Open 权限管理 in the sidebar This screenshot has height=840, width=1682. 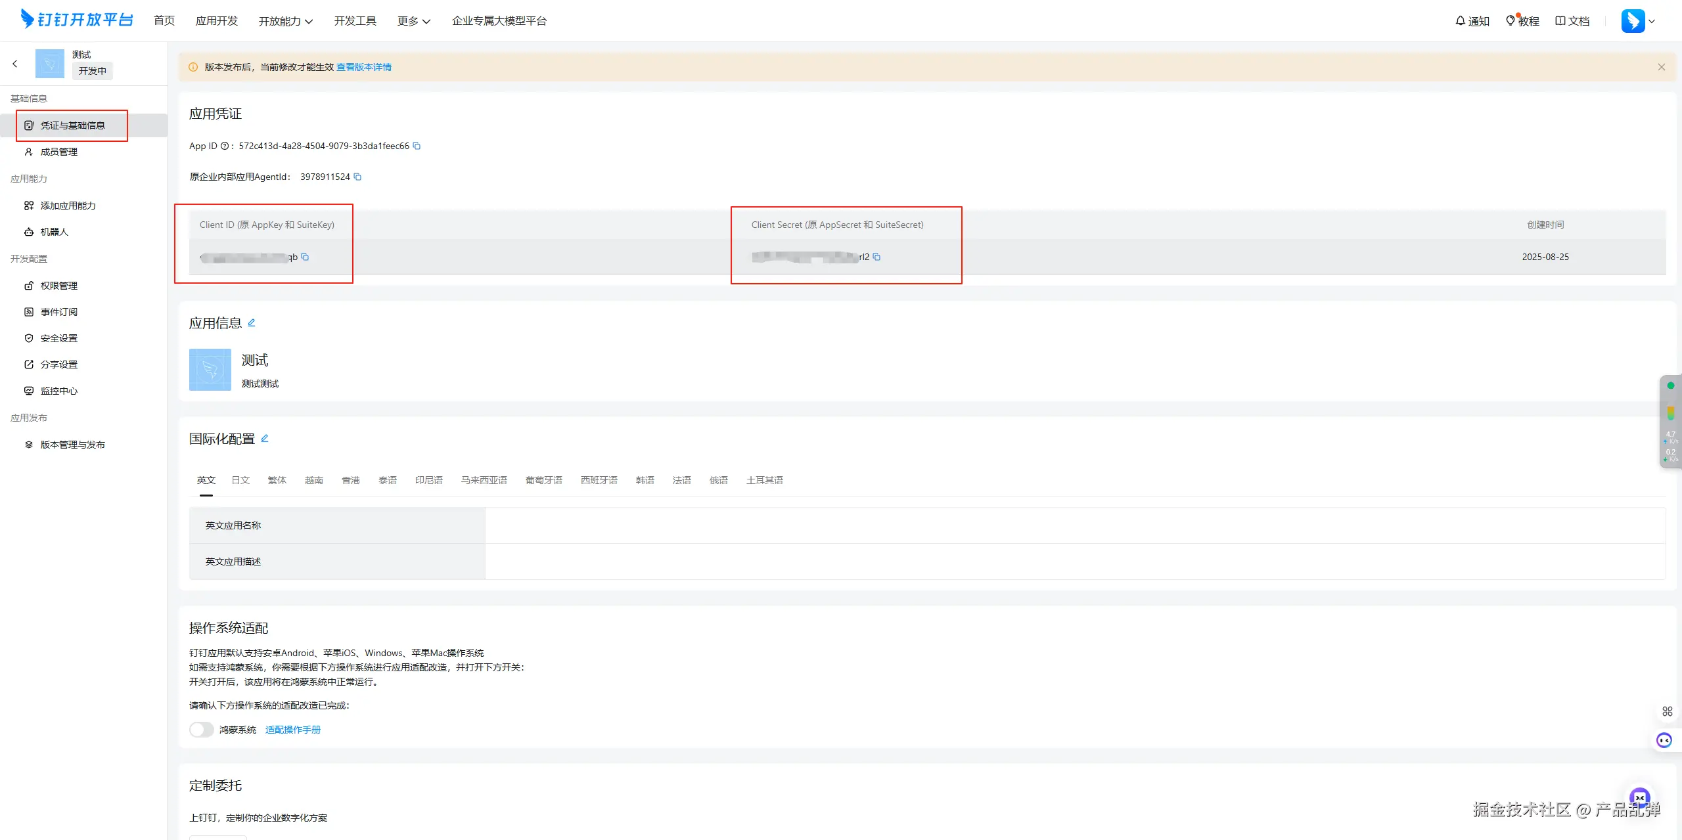58,286
